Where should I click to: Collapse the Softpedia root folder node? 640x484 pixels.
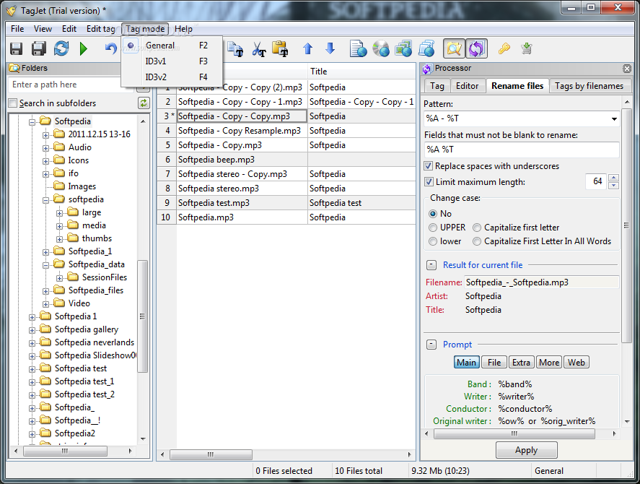click(32, 122)
